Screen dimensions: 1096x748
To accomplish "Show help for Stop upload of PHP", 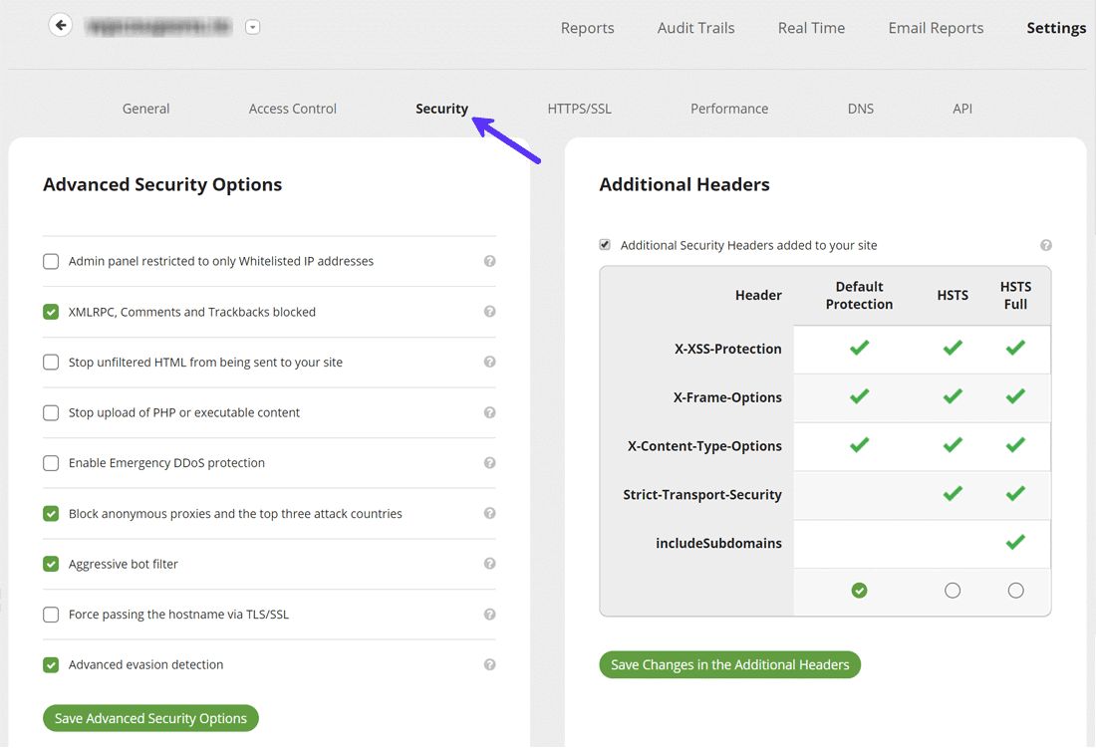I will tap(489, 412).
